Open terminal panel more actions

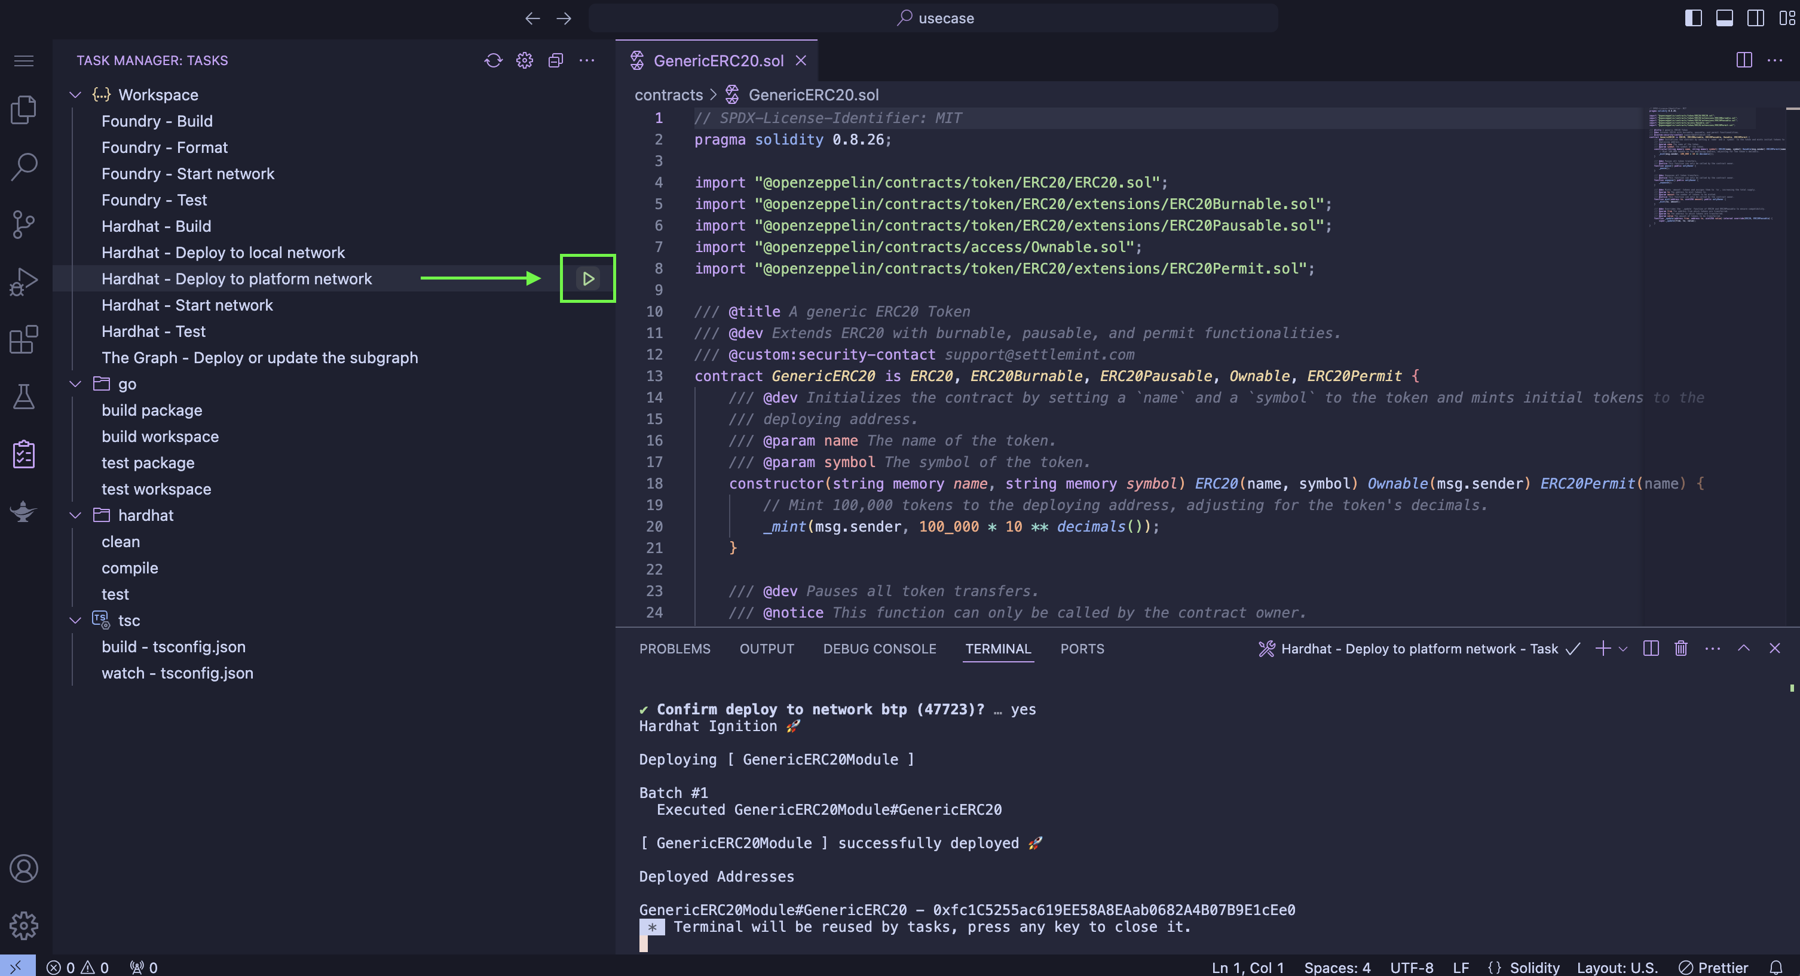tap(1713, 648)
